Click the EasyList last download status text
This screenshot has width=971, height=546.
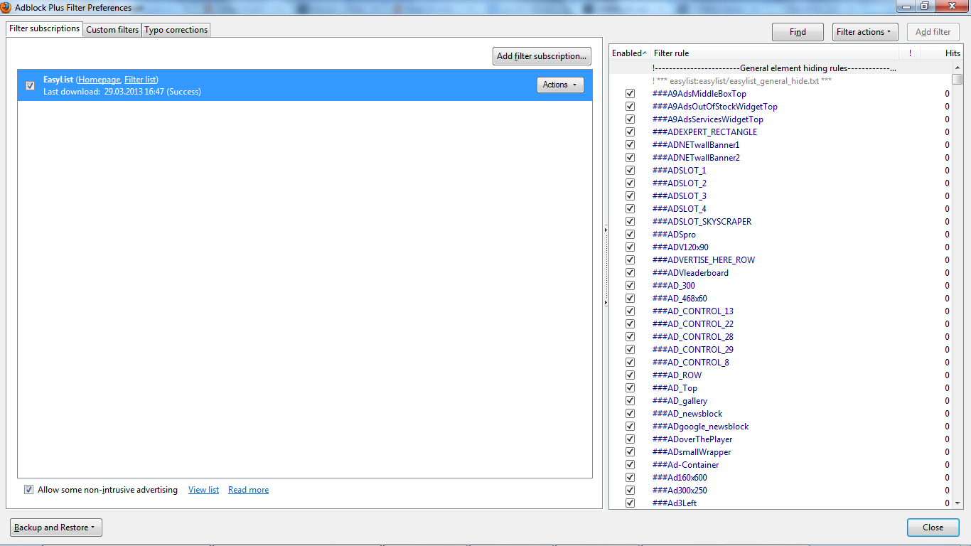pyautogui.click(x=122, y=92)
